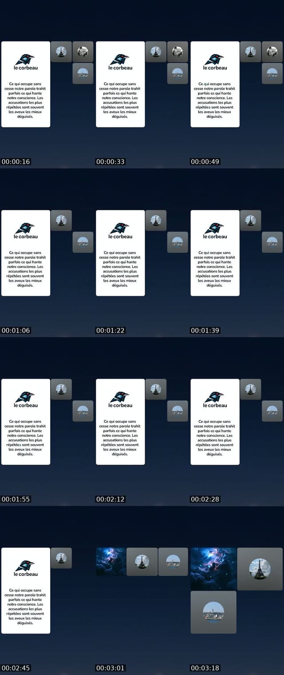Click the 00:00:33 timestamp label
This screenshot has width=284, height=675.
coord(110,162)
